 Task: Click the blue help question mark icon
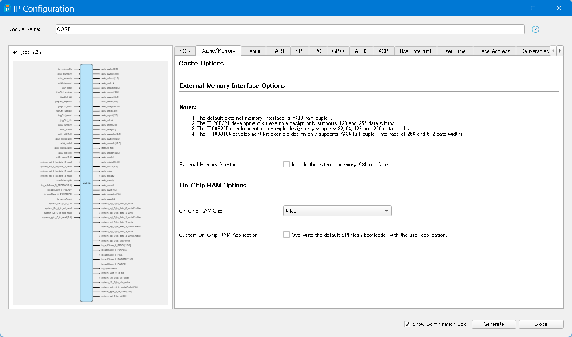coord(535,29)
